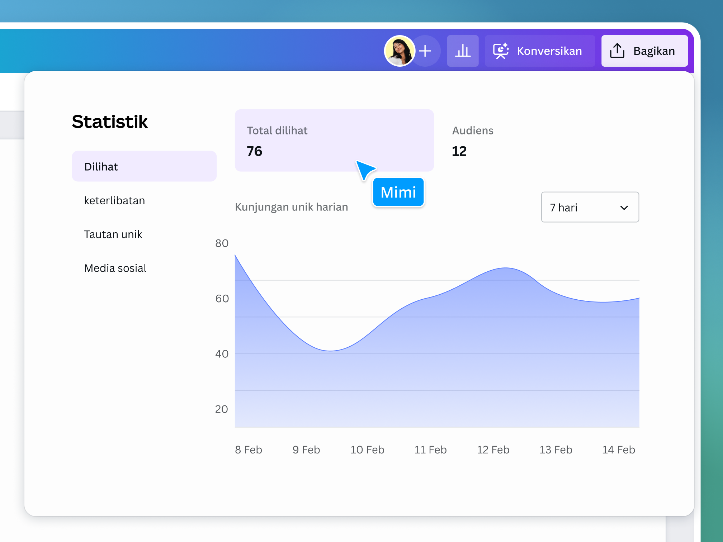The height and width of the screenshot is (542, 723).
Task: Click the Statistik heading
Action: tap(110, 122)
